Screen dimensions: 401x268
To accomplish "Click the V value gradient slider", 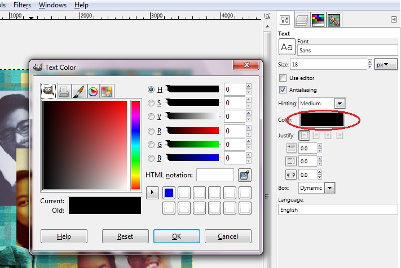I will (193, 117).
